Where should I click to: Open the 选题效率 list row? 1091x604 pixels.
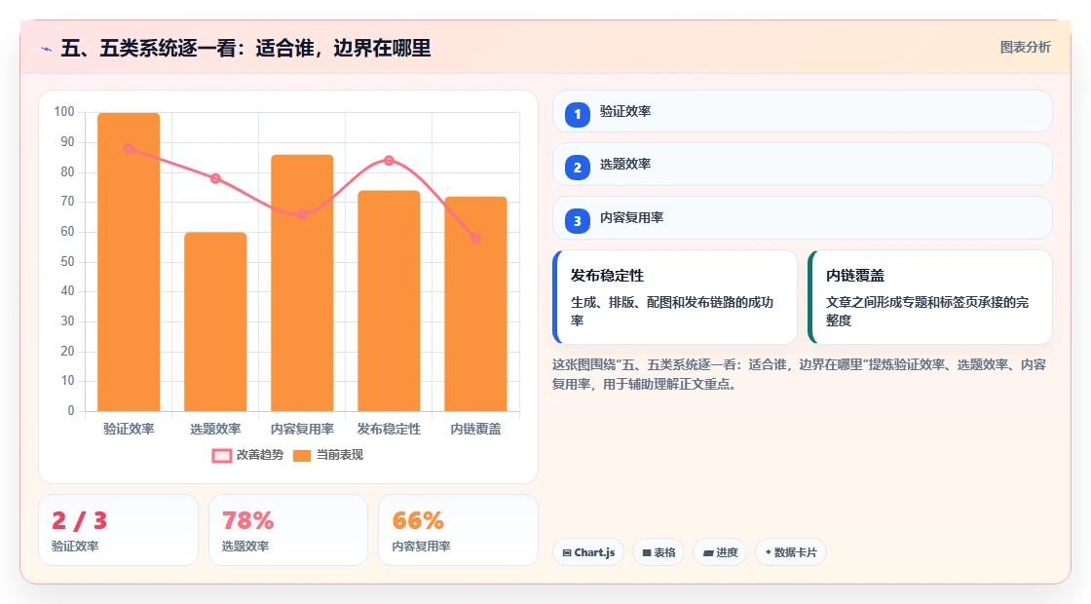pyautogui.click(x=803, y=165)
